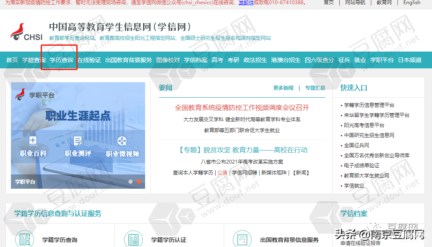
Task: Open 来华留学生学籍学历管理平台 quick link
Action: click(x=377, y=115)
